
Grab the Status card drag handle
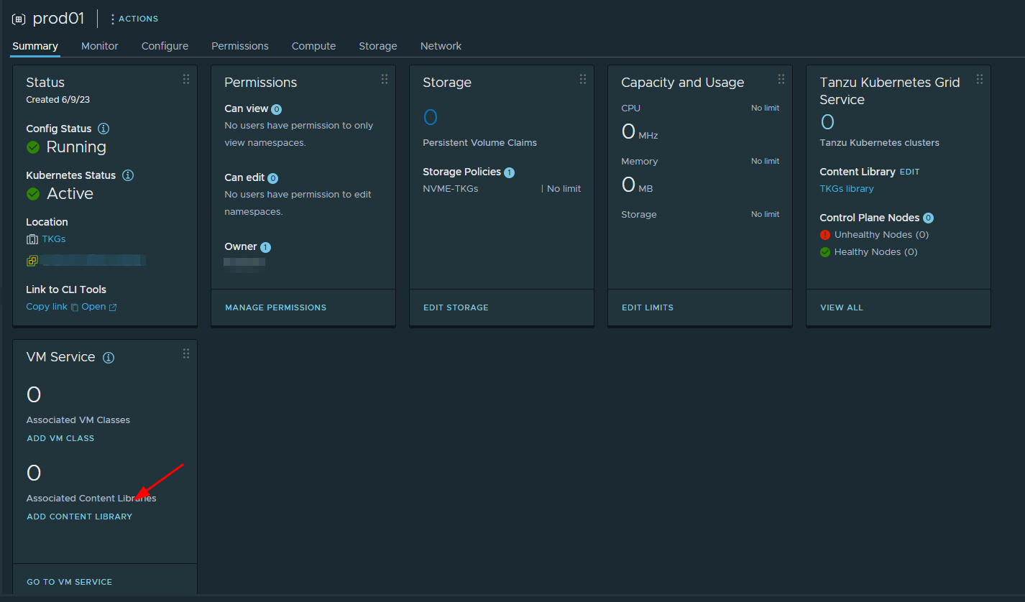click(x=186, y=79)
